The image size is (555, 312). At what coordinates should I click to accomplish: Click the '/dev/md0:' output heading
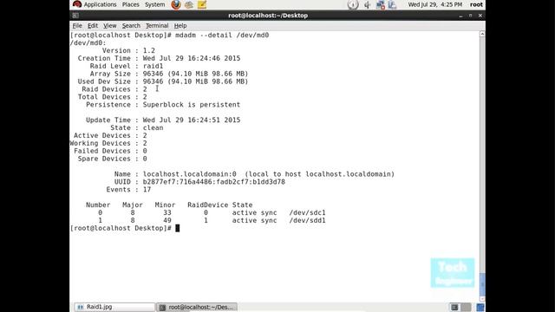pos(88,42)
